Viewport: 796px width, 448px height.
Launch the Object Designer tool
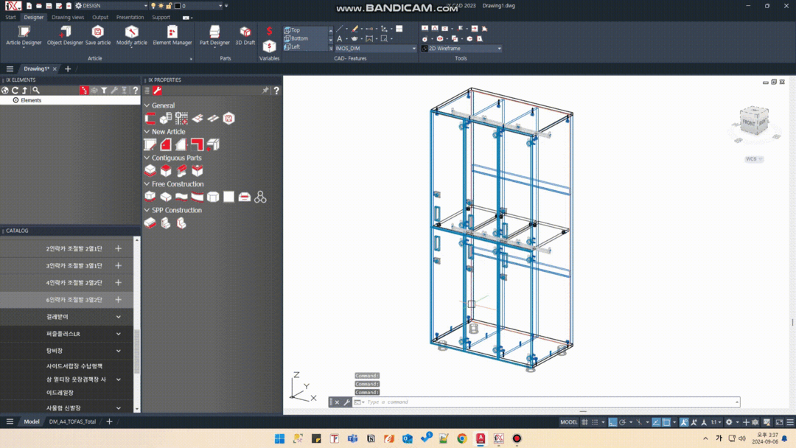click(x=65, y=35)
